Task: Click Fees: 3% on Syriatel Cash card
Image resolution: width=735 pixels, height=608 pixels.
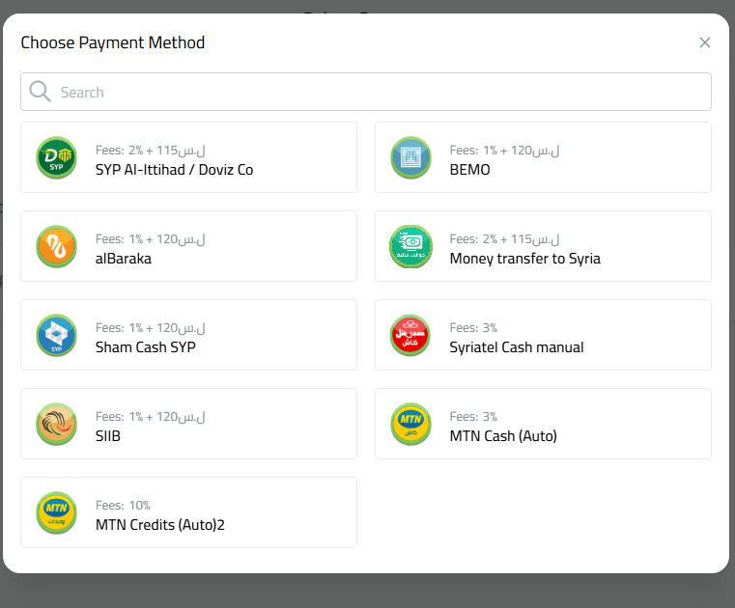Action: pyautogui.click(x=473, y=328)
